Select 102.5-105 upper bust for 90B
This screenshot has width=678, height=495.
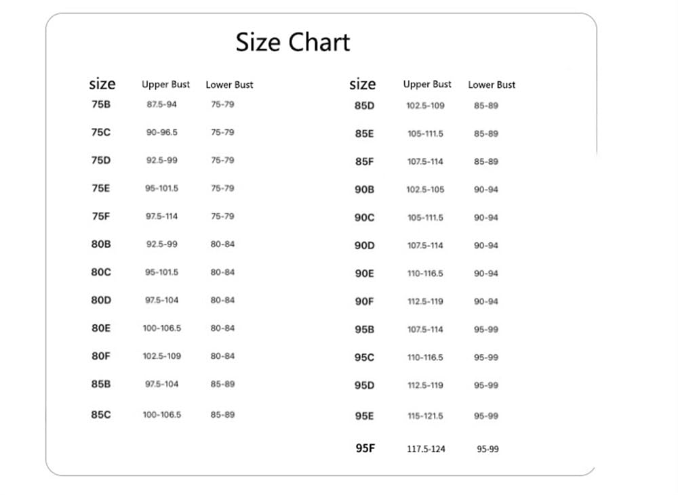(x=426, y=190)
